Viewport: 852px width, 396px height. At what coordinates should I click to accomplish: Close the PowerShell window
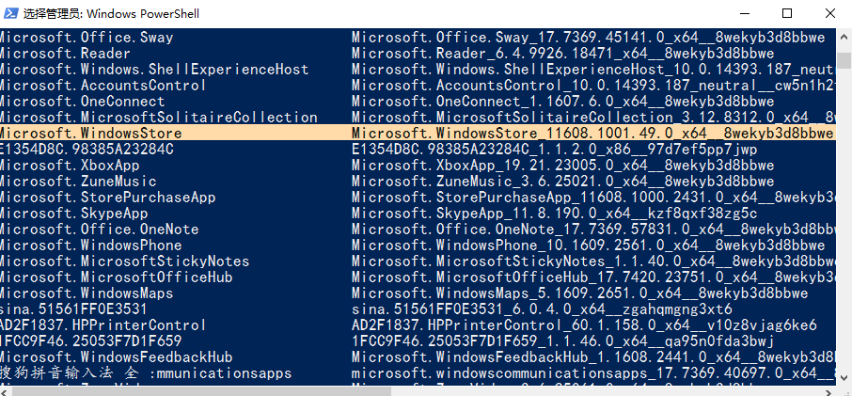pos(830,14)
